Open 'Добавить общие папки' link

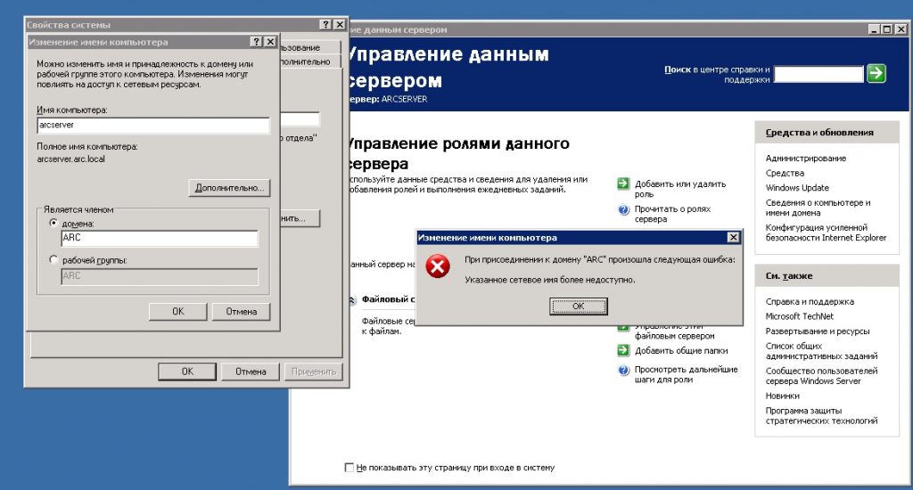click(681, 350)
